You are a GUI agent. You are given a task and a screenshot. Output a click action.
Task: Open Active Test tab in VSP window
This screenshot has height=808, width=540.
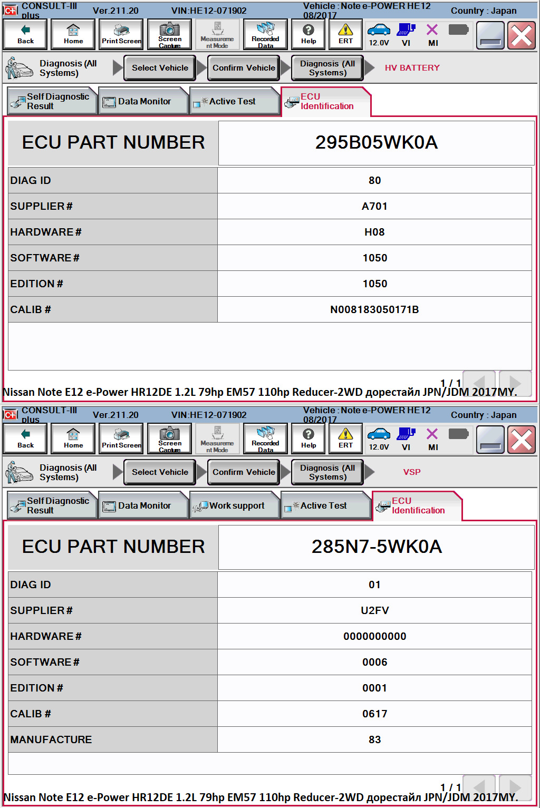326,505
